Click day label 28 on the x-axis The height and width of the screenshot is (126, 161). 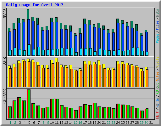[x=137, y=123]
